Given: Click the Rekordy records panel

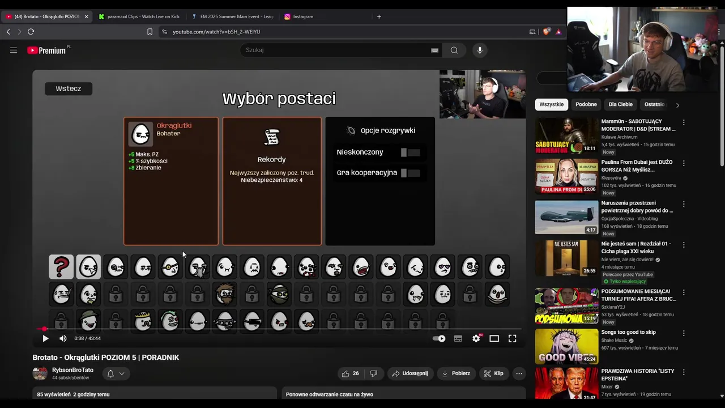Looking at the screenshot, I should click(x=272, y=181).
